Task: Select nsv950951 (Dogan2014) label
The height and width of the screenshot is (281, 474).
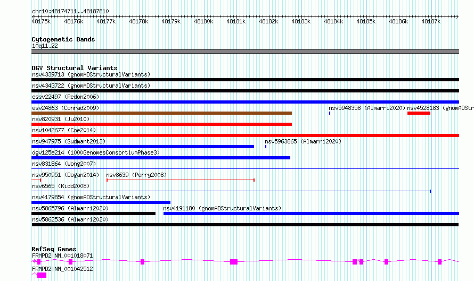Action: point(66,175)
